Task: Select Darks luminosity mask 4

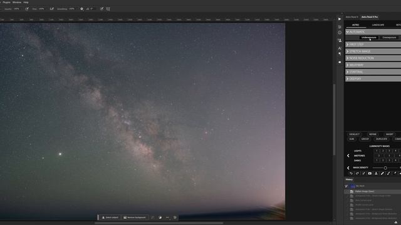Action: tap(395, 160)
